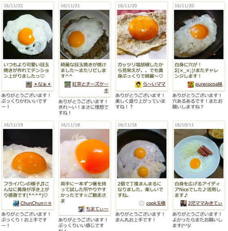Open the 16/11/16 two-yolk egg photo
The width and height of the screenshot is (228, 231).
[x=142, y=154]
